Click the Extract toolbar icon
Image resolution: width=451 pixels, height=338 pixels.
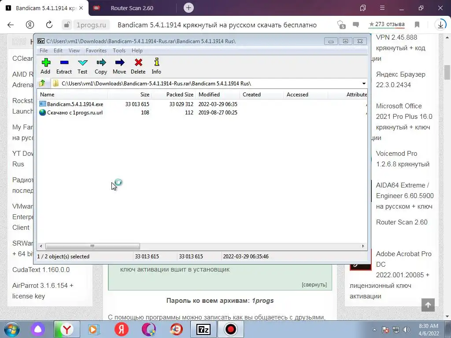(64, 66)
